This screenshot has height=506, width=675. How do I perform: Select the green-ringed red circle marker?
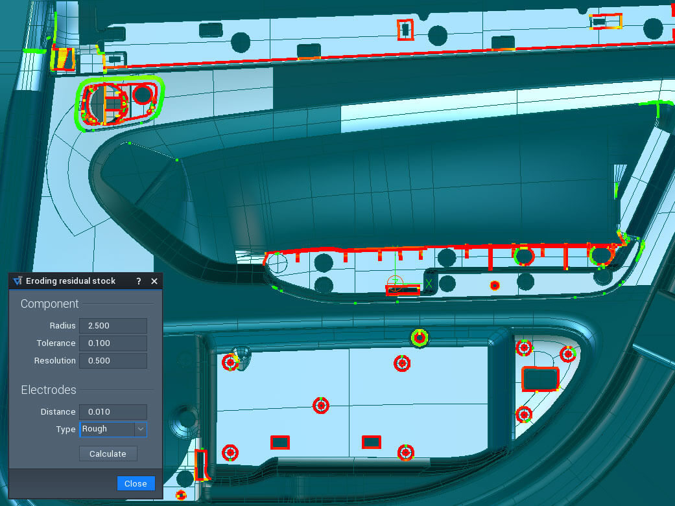[x=420, y=338]
